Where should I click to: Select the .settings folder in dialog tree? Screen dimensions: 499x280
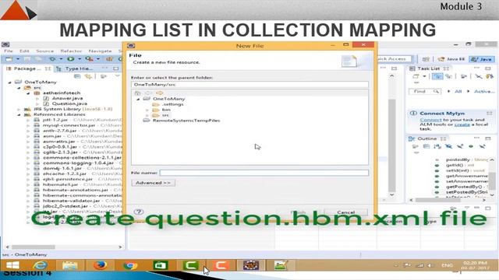click(172, 104)
